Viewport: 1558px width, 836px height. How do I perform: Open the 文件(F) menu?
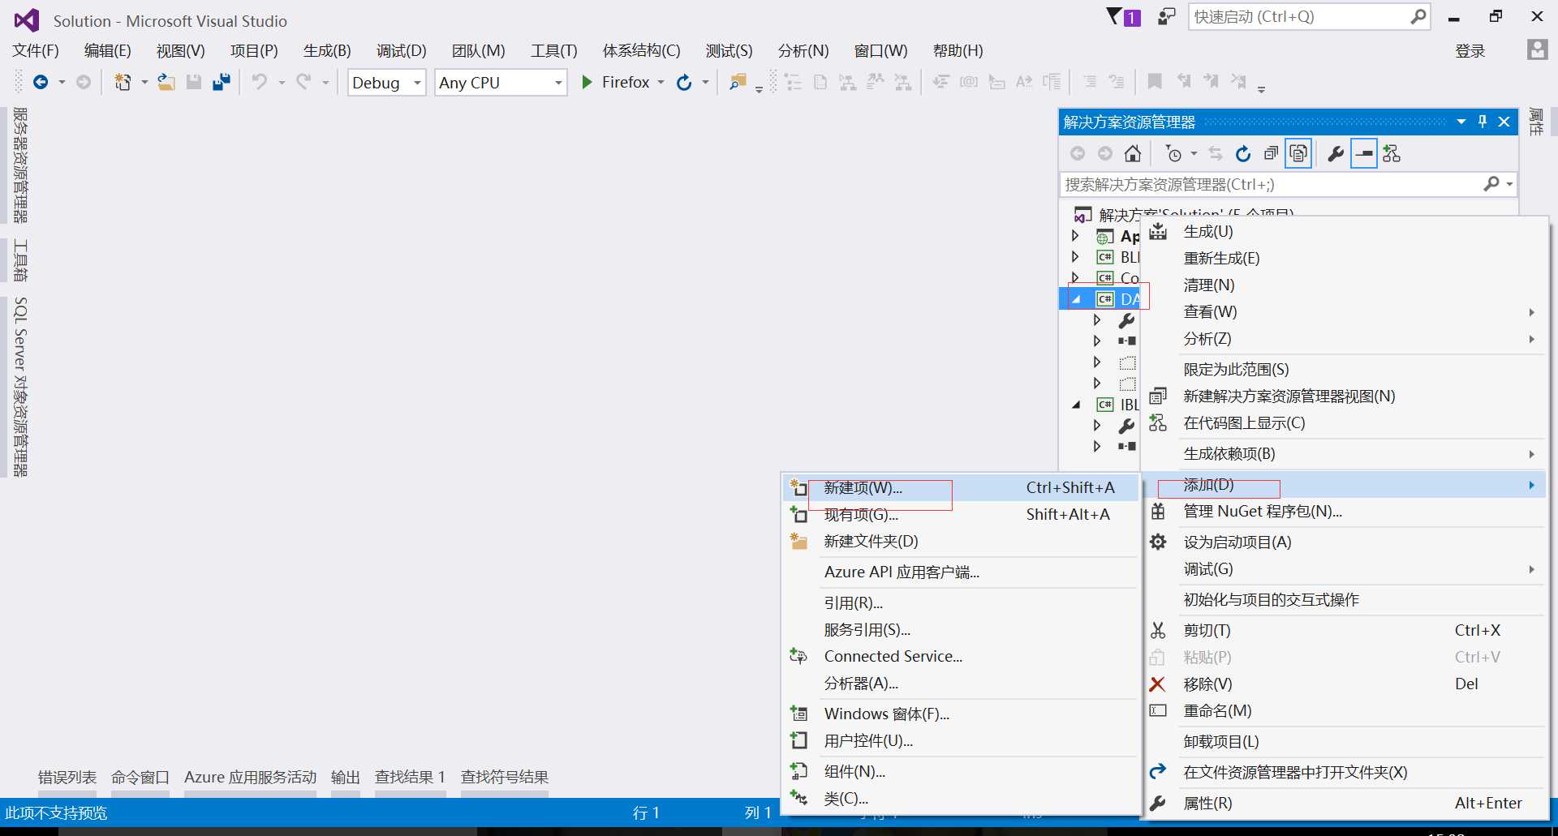pyautogui.click(x=36, y=50)
